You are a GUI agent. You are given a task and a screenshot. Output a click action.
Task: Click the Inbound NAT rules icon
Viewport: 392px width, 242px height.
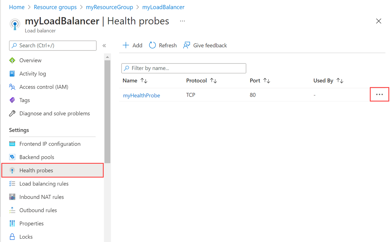coord(12,197)
